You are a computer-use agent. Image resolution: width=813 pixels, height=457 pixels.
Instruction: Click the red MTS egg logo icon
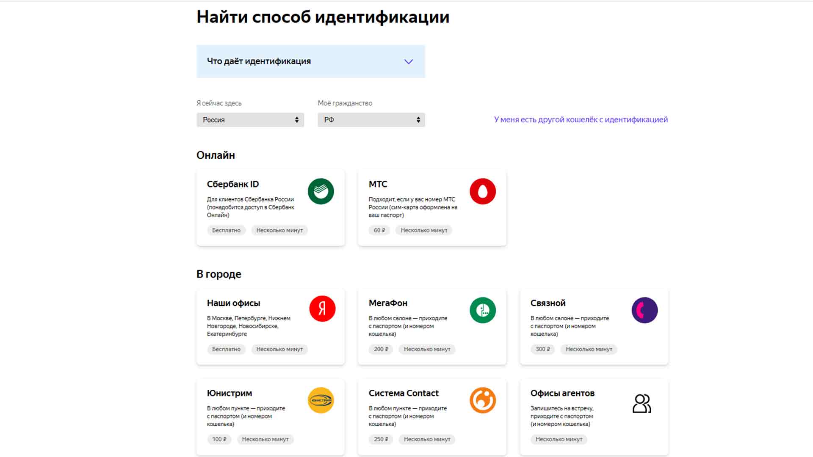[x=482, y=191]
